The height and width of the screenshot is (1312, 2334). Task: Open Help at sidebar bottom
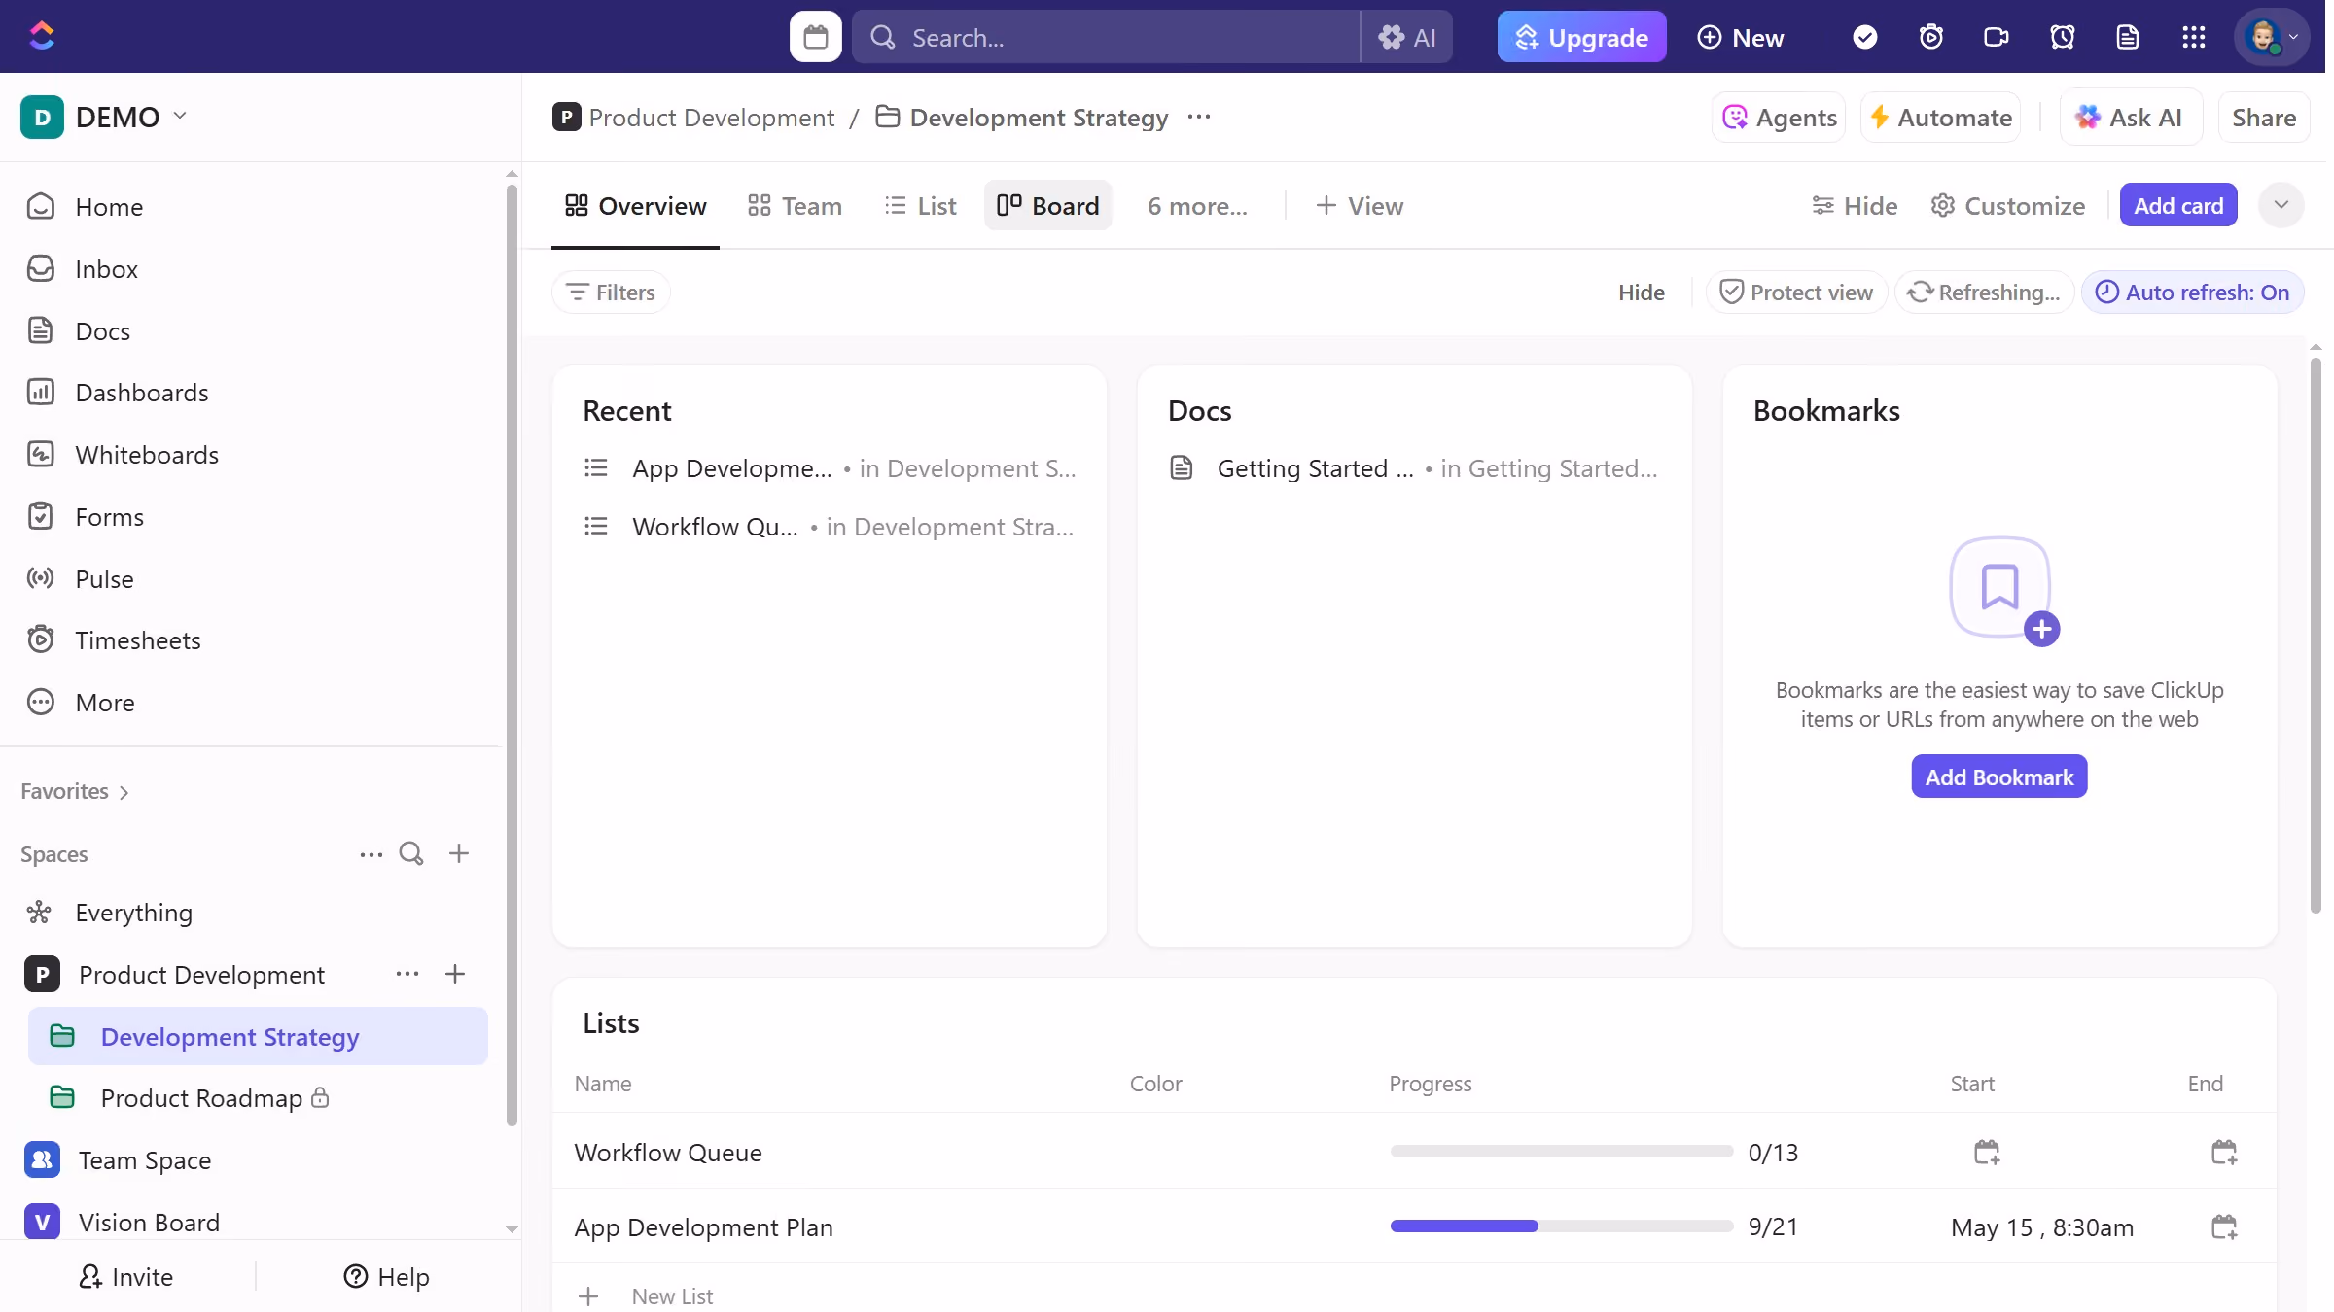(x=386, y=1277)
